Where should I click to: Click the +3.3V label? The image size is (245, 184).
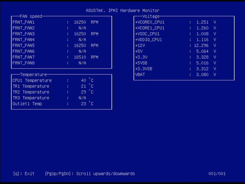click(141, 57)
